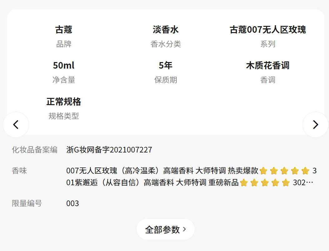Click the left arrow carousel button
Viewport: 329px width, 251px height.
16,125
